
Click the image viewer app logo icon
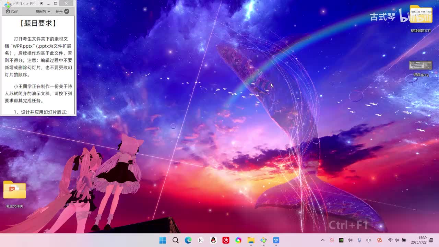pos(8,4)
